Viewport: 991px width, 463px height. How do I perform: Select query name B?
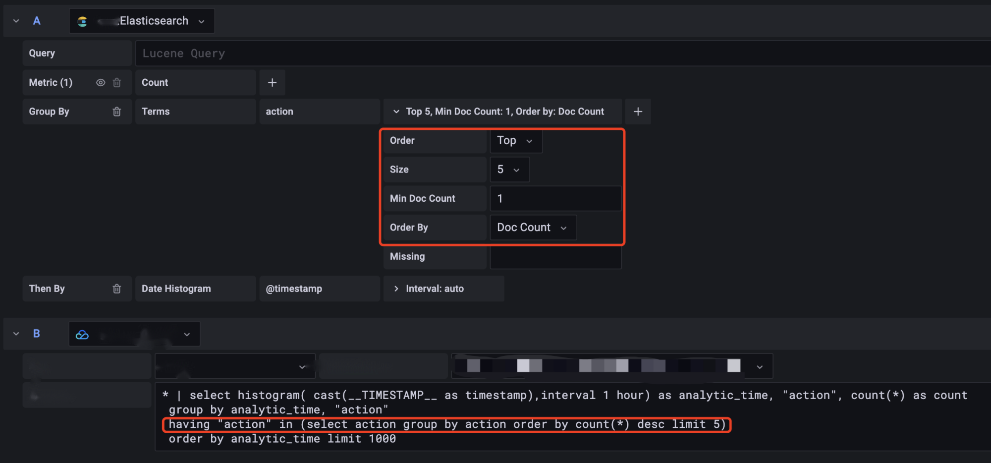tap(36, 334)
